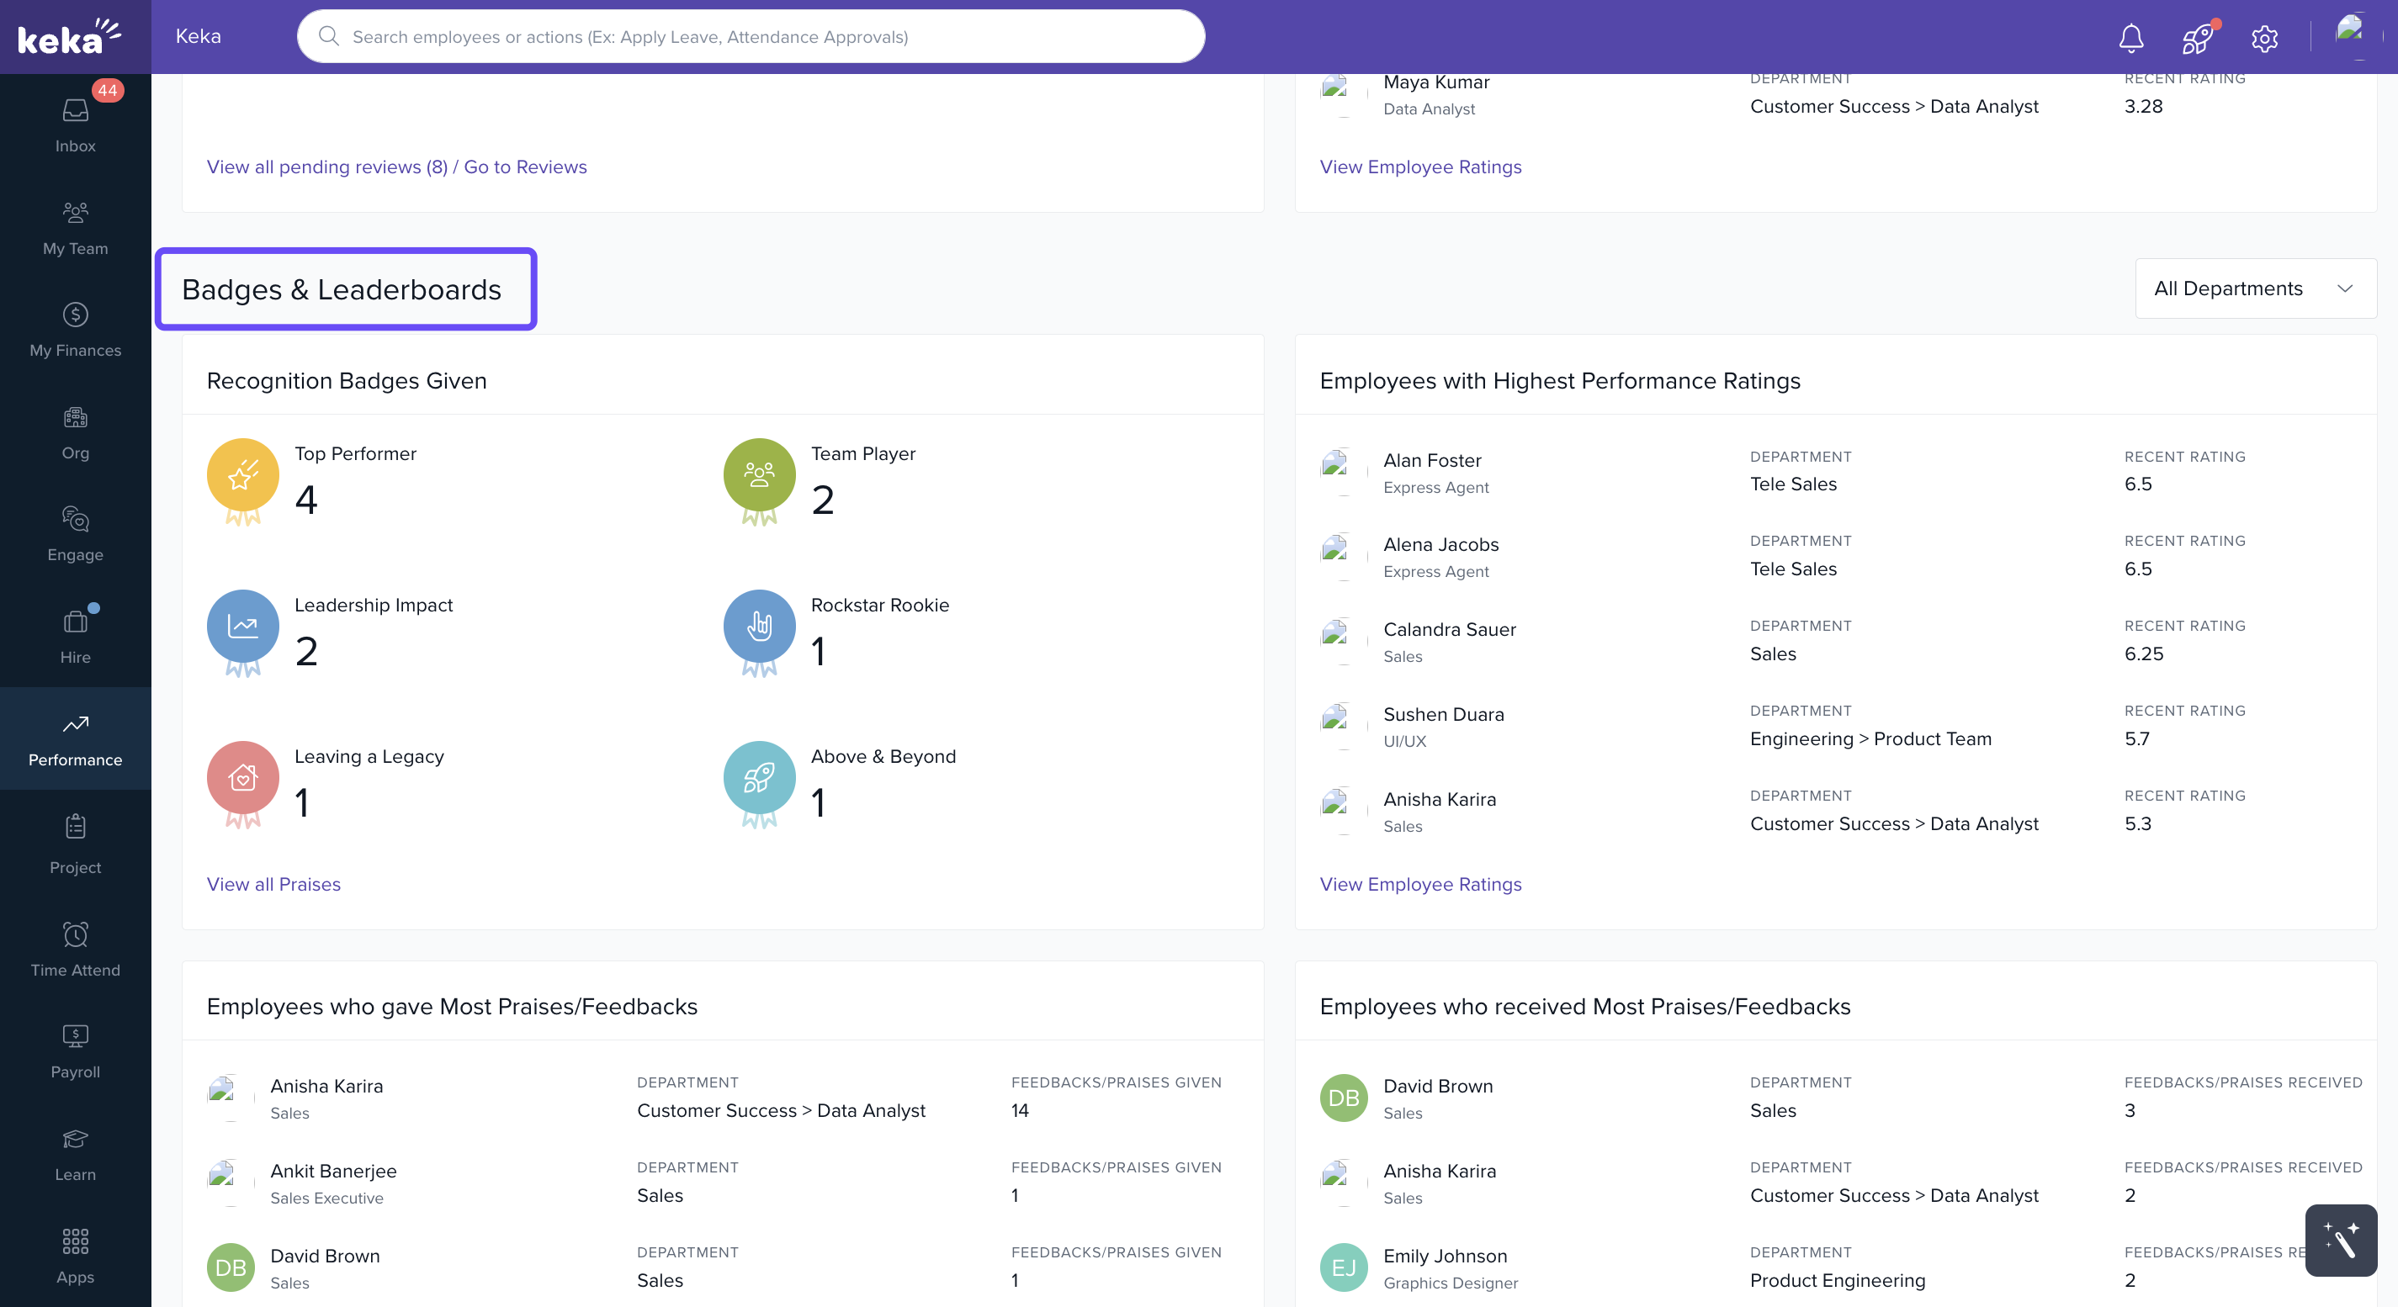2398x1307 pixels.
Task: Select the My Team sidebar icon
Action: [75, 214]
